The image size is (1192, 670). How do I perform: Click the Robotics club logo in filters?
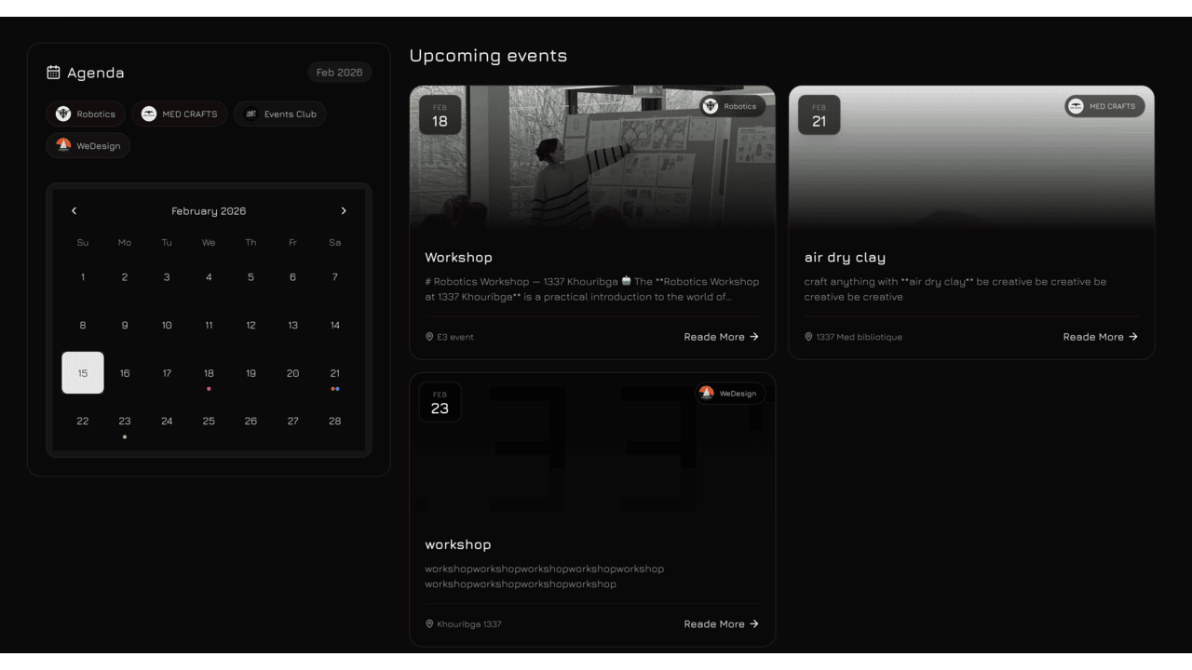(63, 114)
